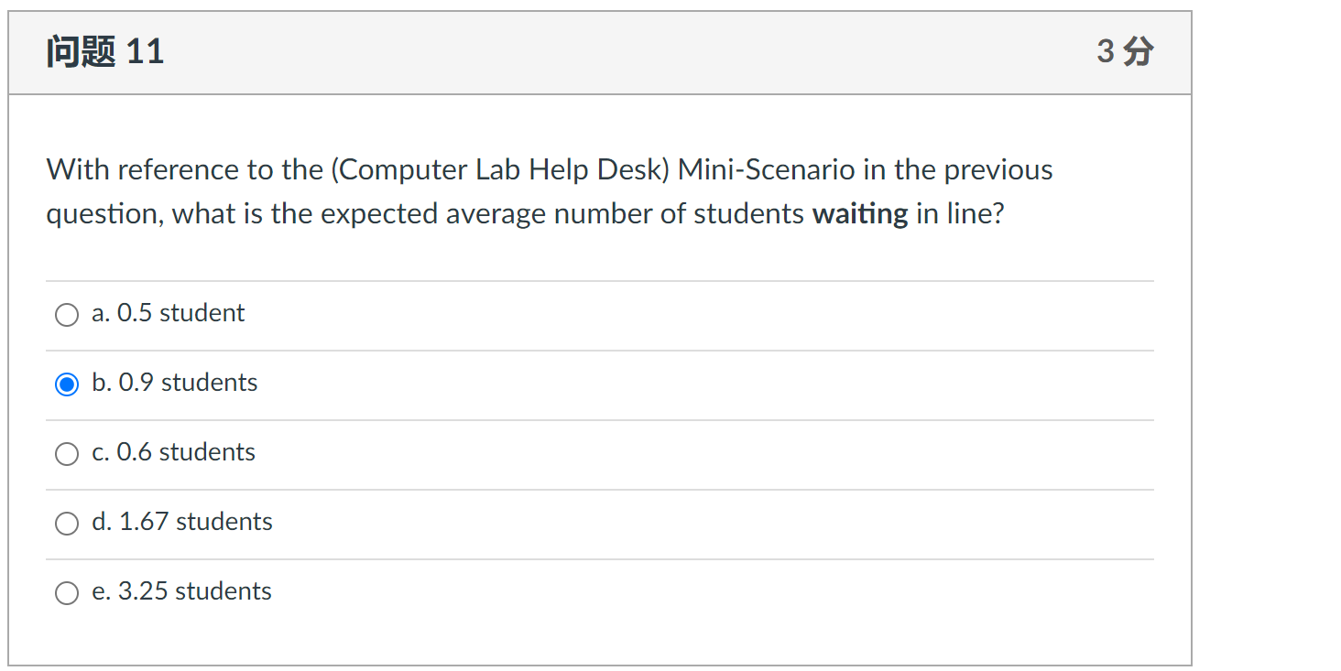
Task: Click the answer label text '0.9 students'
Action: click(x=174, y=382)
